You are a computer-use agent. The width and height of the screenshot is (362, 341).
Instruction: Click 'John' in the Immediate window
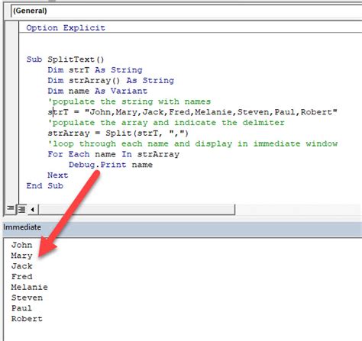point(21,245)
